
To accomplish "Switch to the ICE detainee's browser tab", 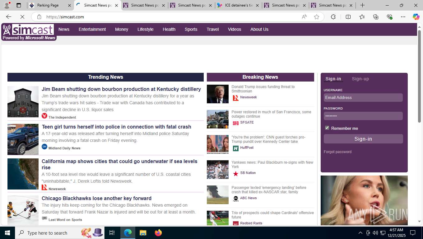I will coord(238,5).
